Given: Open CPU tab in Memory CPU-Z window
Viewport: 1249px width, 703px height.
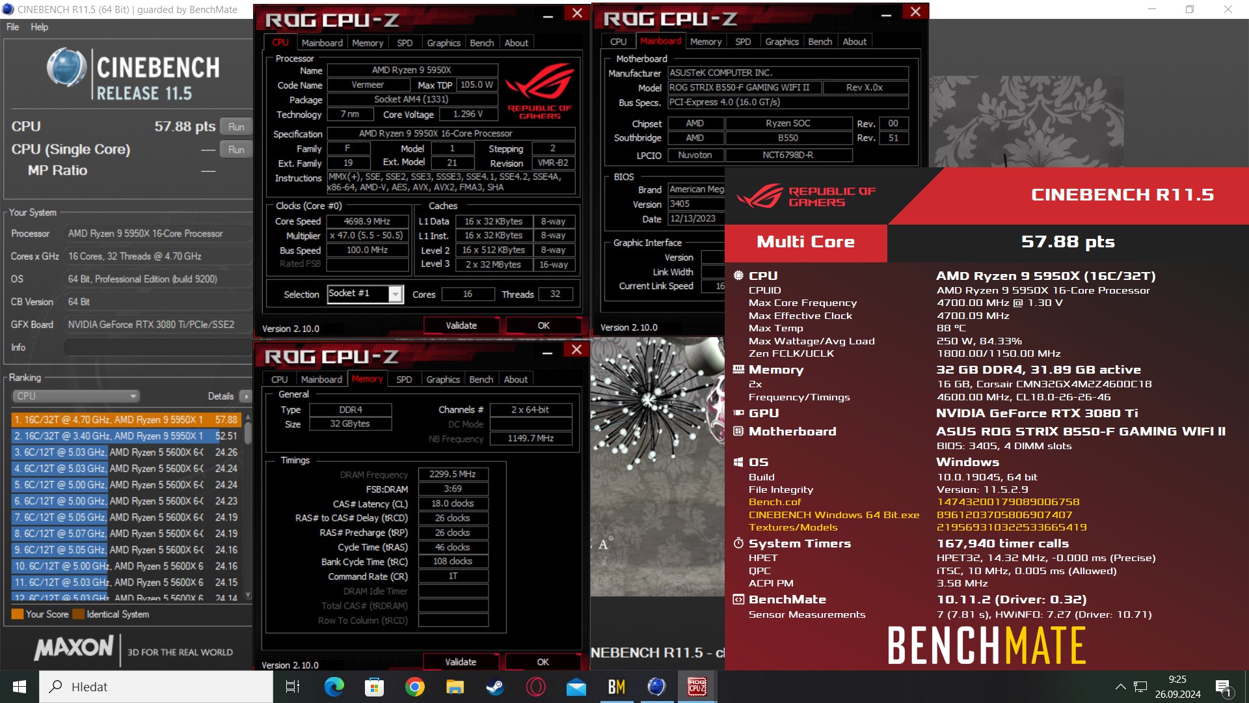Looking at the screenshot, I should coord(280,379).
